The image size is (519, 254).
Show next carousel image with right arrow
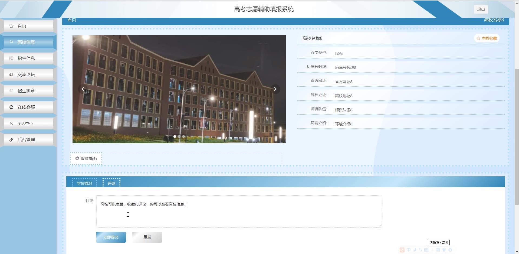coord(275,89)
